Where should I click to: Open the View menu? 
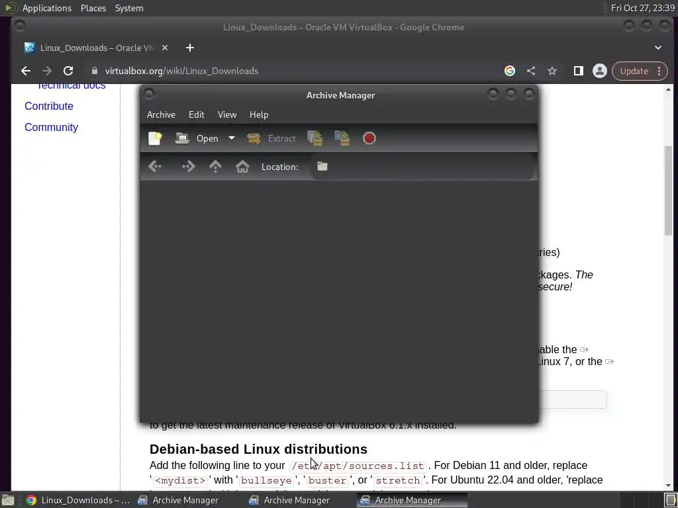click(227, 114)
